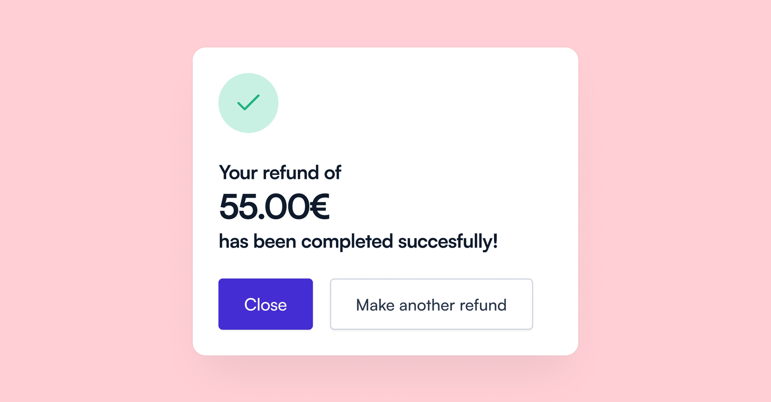Click the pink background left of the dialog
771x402 pixels.
96,201
